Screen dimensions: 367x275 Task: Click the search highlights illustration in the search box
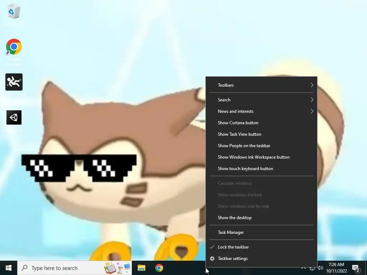click(117, 268)
